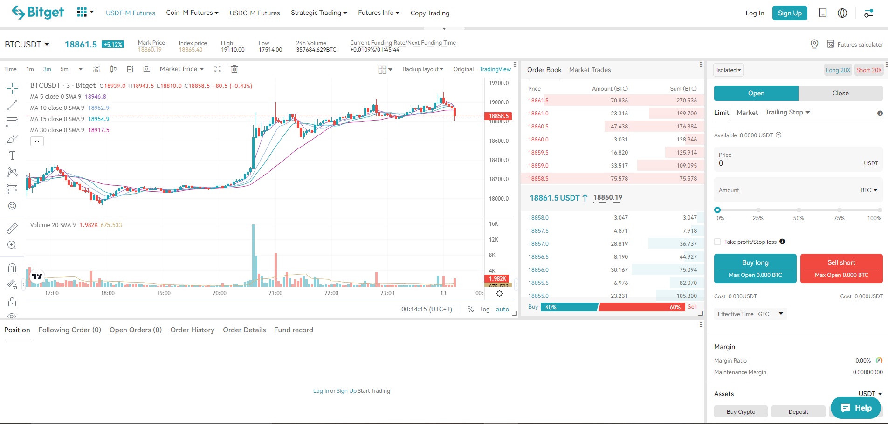This screenshot has height=424, width=888.
Task: Take a chart snapshot with camera icon
Action: click(x=147, y=69)
